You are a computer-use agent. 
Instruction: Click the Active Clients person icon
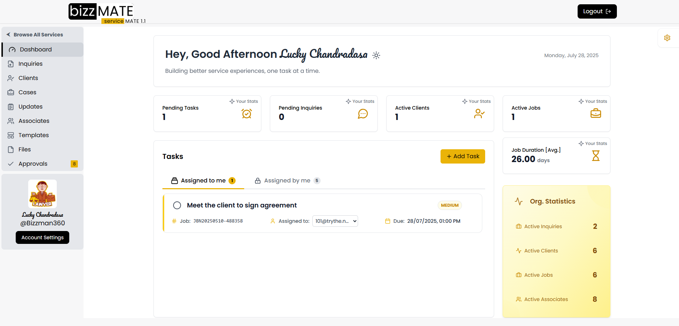pyautogui.click(x=479, y=114)
